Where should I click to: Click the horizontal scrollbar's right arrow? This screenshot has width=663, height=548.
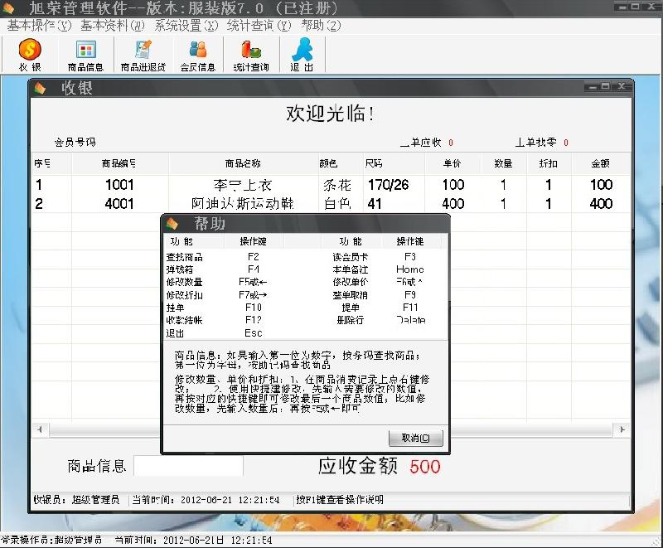click(622, 429)
